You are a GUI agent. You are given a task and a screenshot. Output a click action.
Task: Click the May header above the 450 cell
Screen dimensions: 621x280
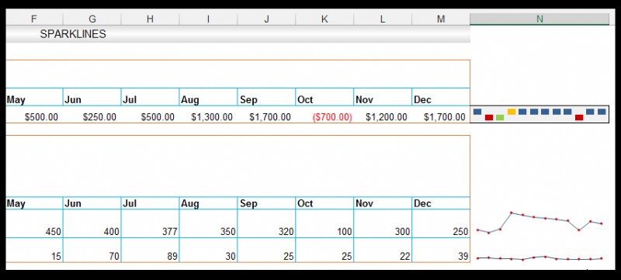34,203
